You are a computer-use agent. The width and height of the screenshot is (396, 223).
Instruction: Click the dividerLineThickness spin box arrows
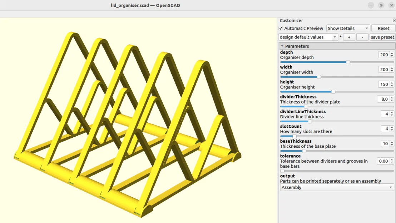tap(392, 114)
